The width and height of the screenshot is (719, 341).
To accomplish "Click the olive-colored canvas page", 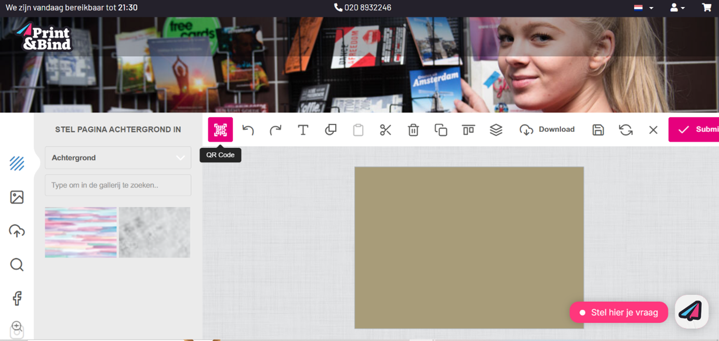I will pos(469,248).
